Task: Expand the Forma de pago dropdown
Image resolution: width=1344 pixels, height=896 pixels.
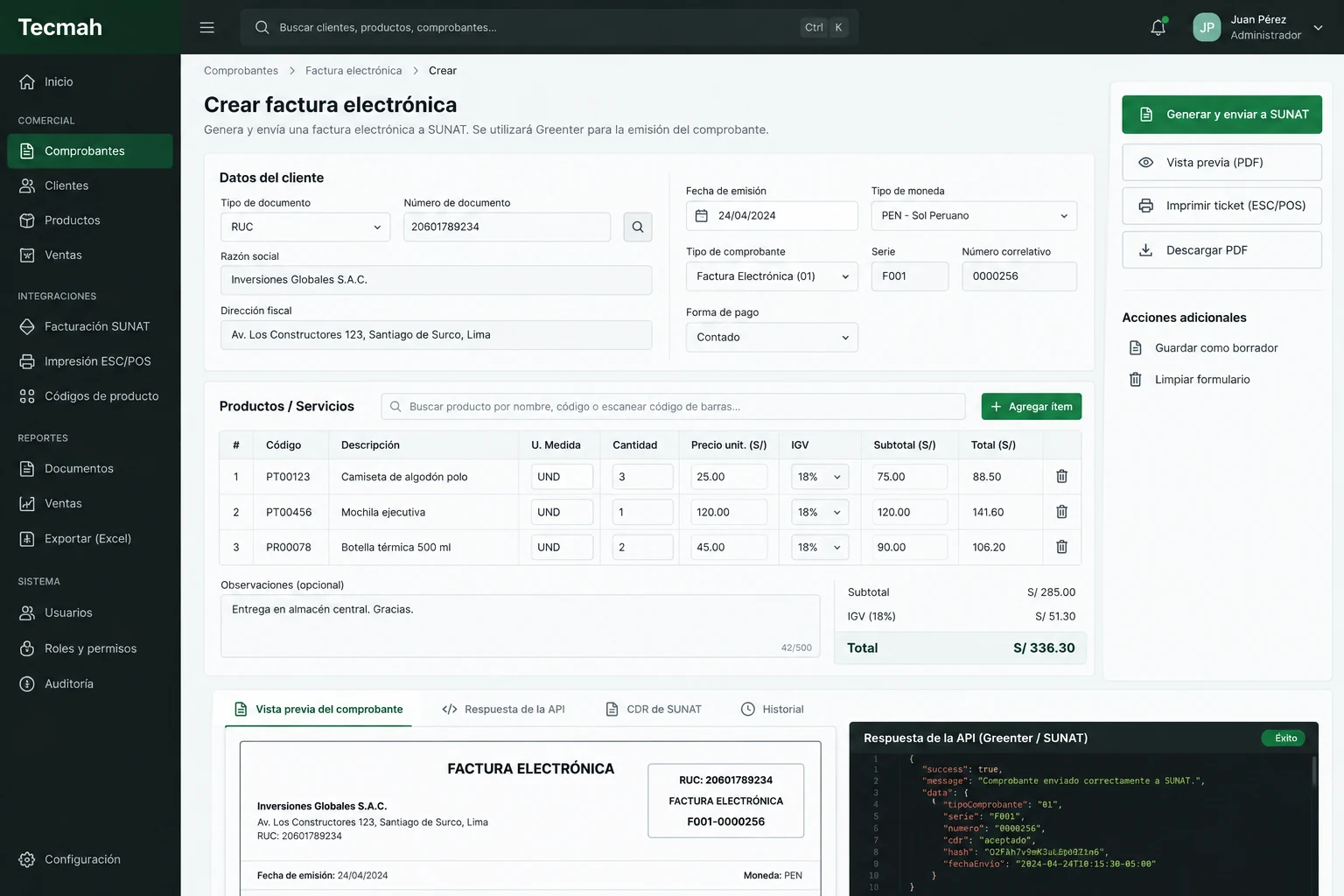Action: pos(772,337)
